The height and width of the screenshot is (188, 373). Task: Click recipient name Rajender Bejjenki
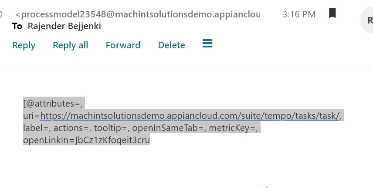64,26
